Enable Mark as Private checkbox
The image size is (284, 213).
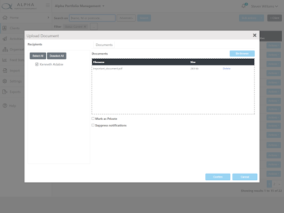pyautogui.click(x=93, y=119)
